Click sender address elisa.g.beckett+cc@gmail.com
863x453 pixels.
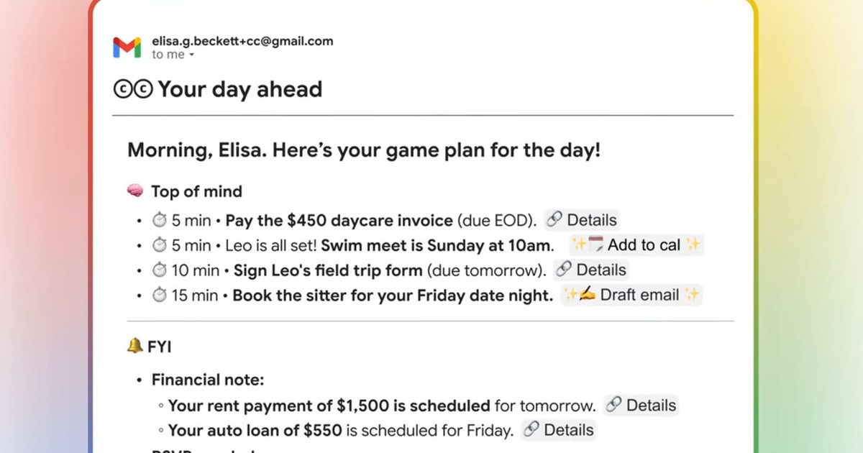tap(242, 41)
